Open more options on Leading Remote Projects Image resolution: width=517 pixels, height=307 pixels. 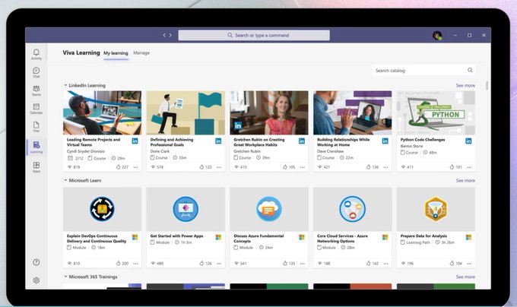pos(135,167)
